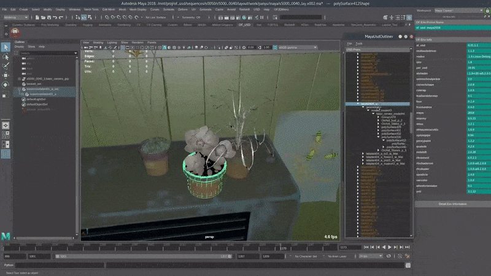Click the Detail Env Information button
Image resolution: width=491 pixels, height=276 pixels.
[x=452, y=204]
